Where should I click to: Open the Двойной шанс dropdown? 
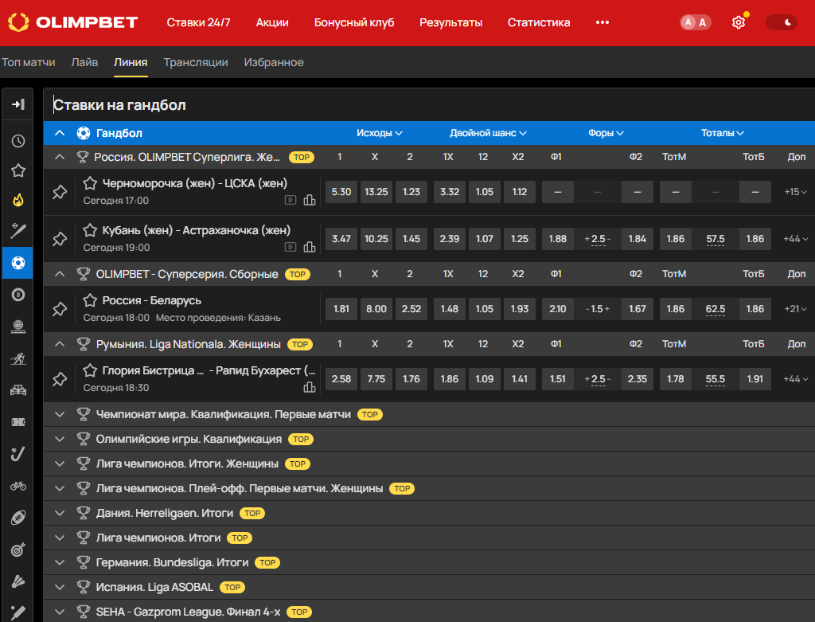(x=488, y=133)
